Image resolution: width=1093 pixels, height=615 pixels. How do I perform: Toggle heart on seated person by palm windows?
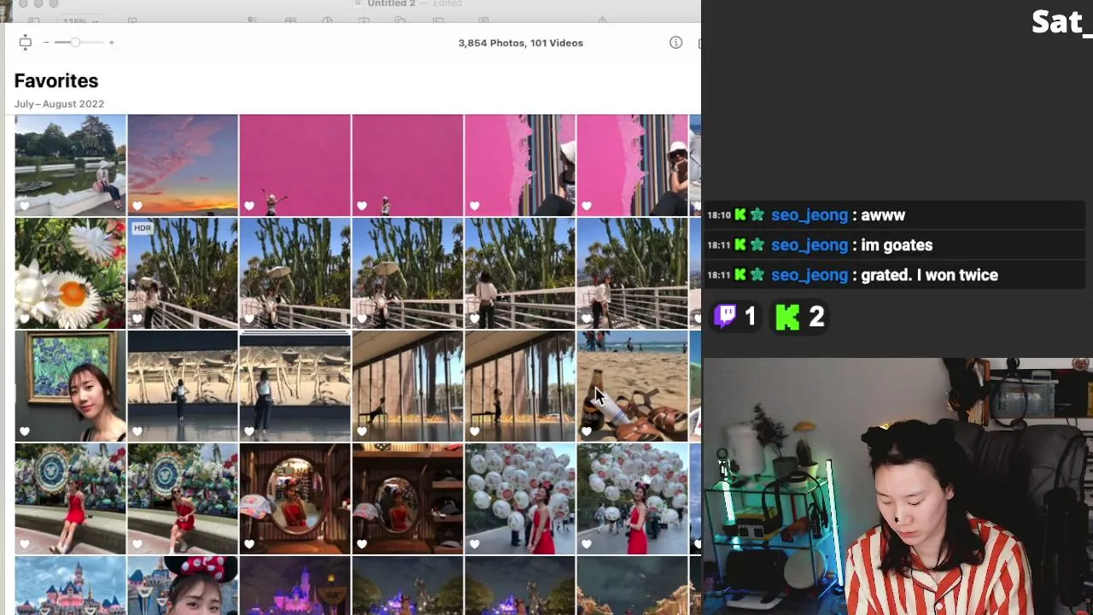(362, 431)
